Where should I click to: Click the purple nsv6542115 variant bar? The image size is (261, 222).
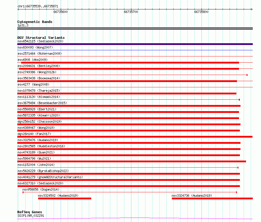[135, 44]
